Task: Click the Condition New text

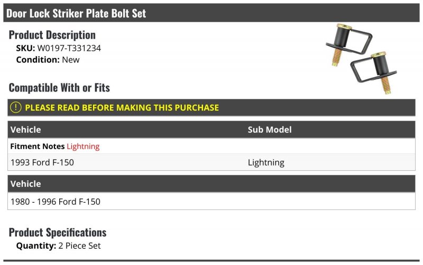Action: tap(48, 60)
